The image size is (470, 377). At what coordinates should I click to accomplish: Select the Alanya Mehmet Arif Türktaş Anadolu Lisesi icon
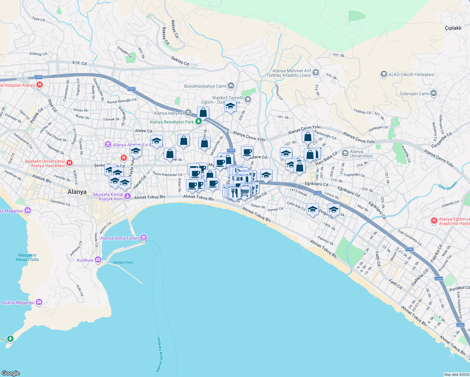coord(316,73)
